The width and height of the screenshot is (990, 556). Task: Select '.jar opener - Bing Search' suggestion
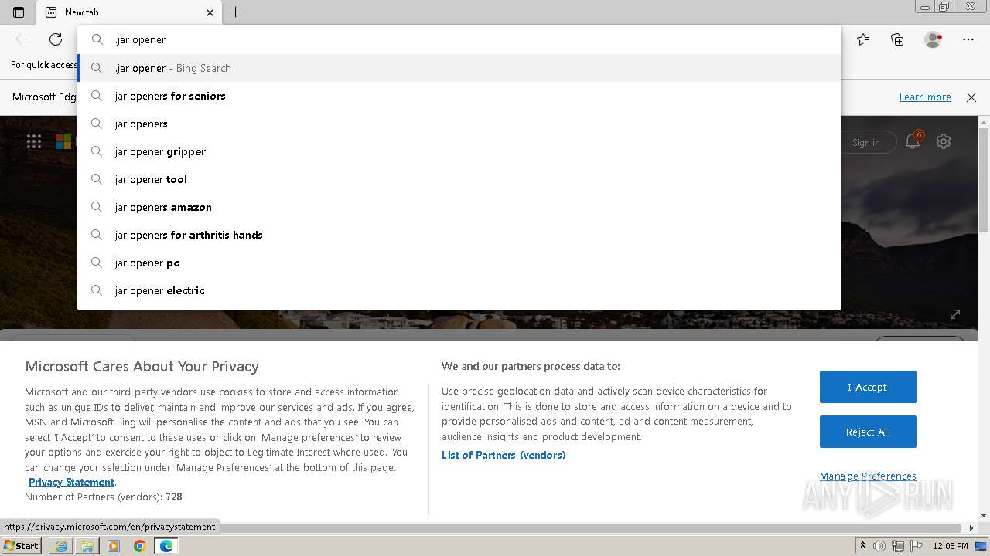click(x=459, y=68)
